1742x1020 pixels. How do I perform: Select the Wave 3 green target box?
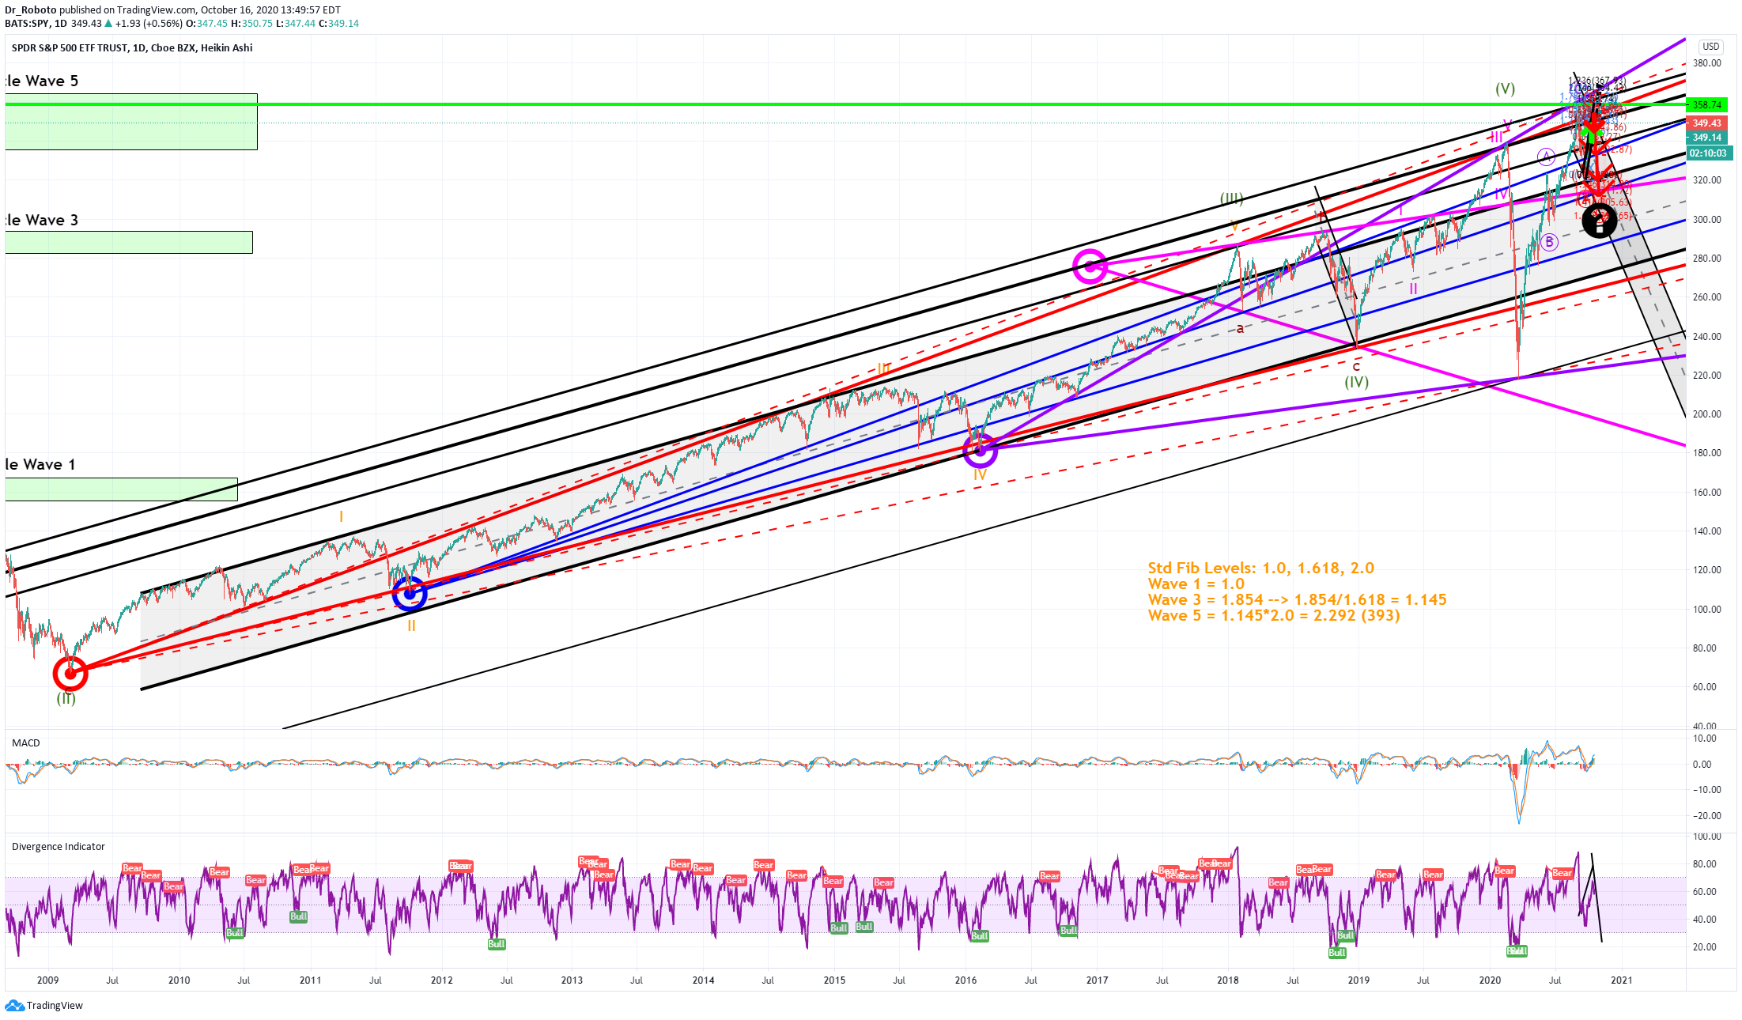click(x=129, y=242)
